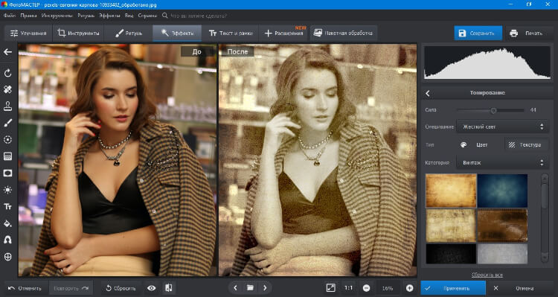Choose the dark blue texture thumbnail
Image resolution: width=558 pixels, height=297 pixels.
[502, 191]
